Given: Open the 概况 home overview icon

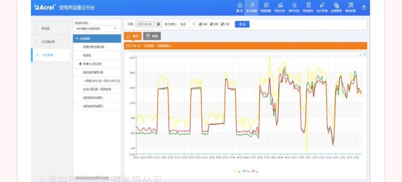Looking at the screenshot, I should (240, 6).
